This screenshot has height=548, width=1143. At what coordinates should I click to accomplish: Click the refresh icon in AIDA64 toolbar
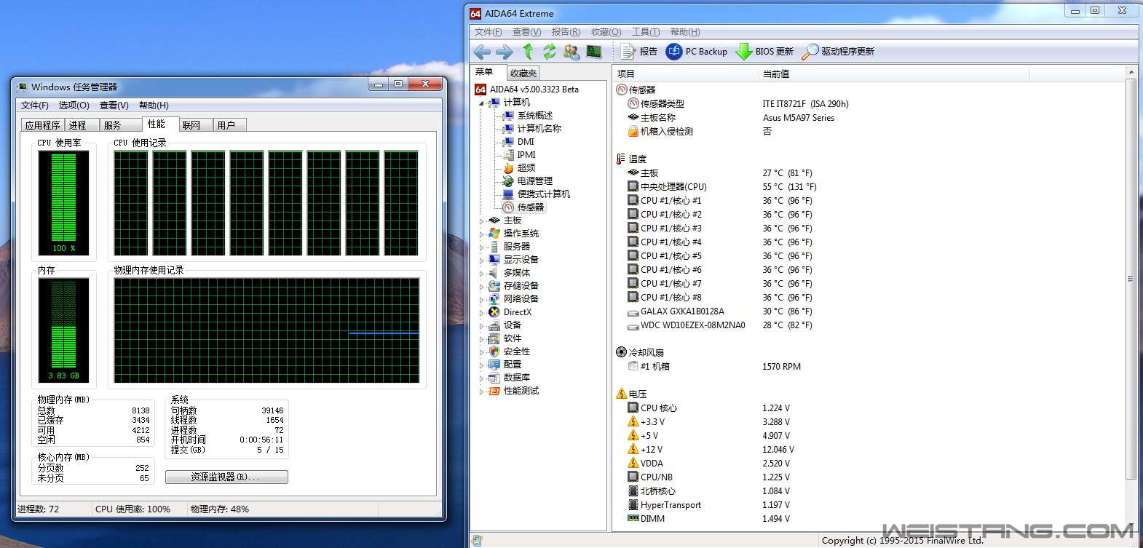tap(549, 52)
